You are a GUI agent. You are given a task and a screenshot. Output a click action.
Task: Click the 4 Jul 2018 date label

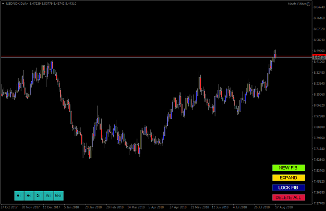[240, 207]
